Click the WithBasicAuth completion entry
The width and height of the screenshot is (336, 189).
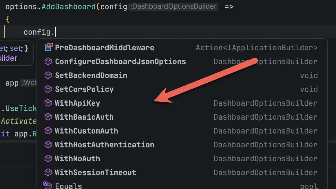[84, 117]
